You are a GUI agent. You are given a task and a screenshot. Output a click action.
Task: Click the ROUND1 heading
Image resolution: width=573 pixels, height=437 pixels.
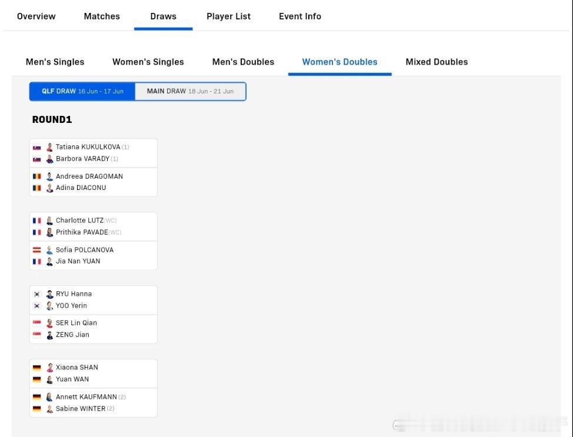[52, 120]
